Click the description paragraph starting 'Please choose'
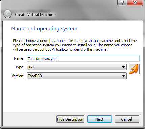Screen dimensions: 145x129 coord(75,45)
